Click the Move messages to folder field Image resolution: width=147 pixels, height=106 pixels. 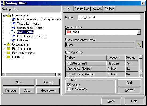click(100, 44)
